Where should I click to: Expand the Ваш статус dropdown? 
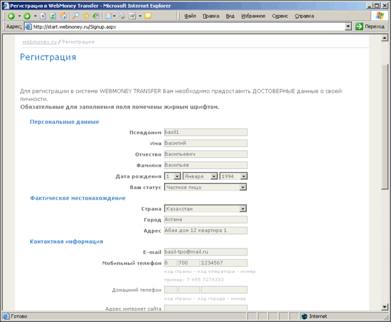pyautogui.click(x=205, y=187)
